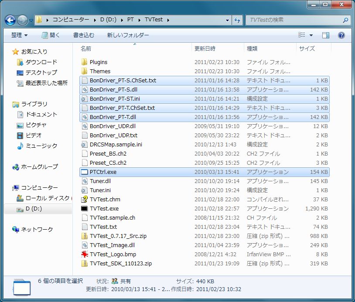This screenshot has width=355, height=302.
Task: Select the コンピューター breadcrumb segment
Action: tap(71, 20)
